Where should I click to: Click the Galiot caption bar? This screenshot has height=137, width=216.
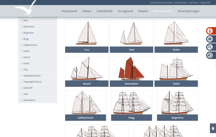point(176,84)
